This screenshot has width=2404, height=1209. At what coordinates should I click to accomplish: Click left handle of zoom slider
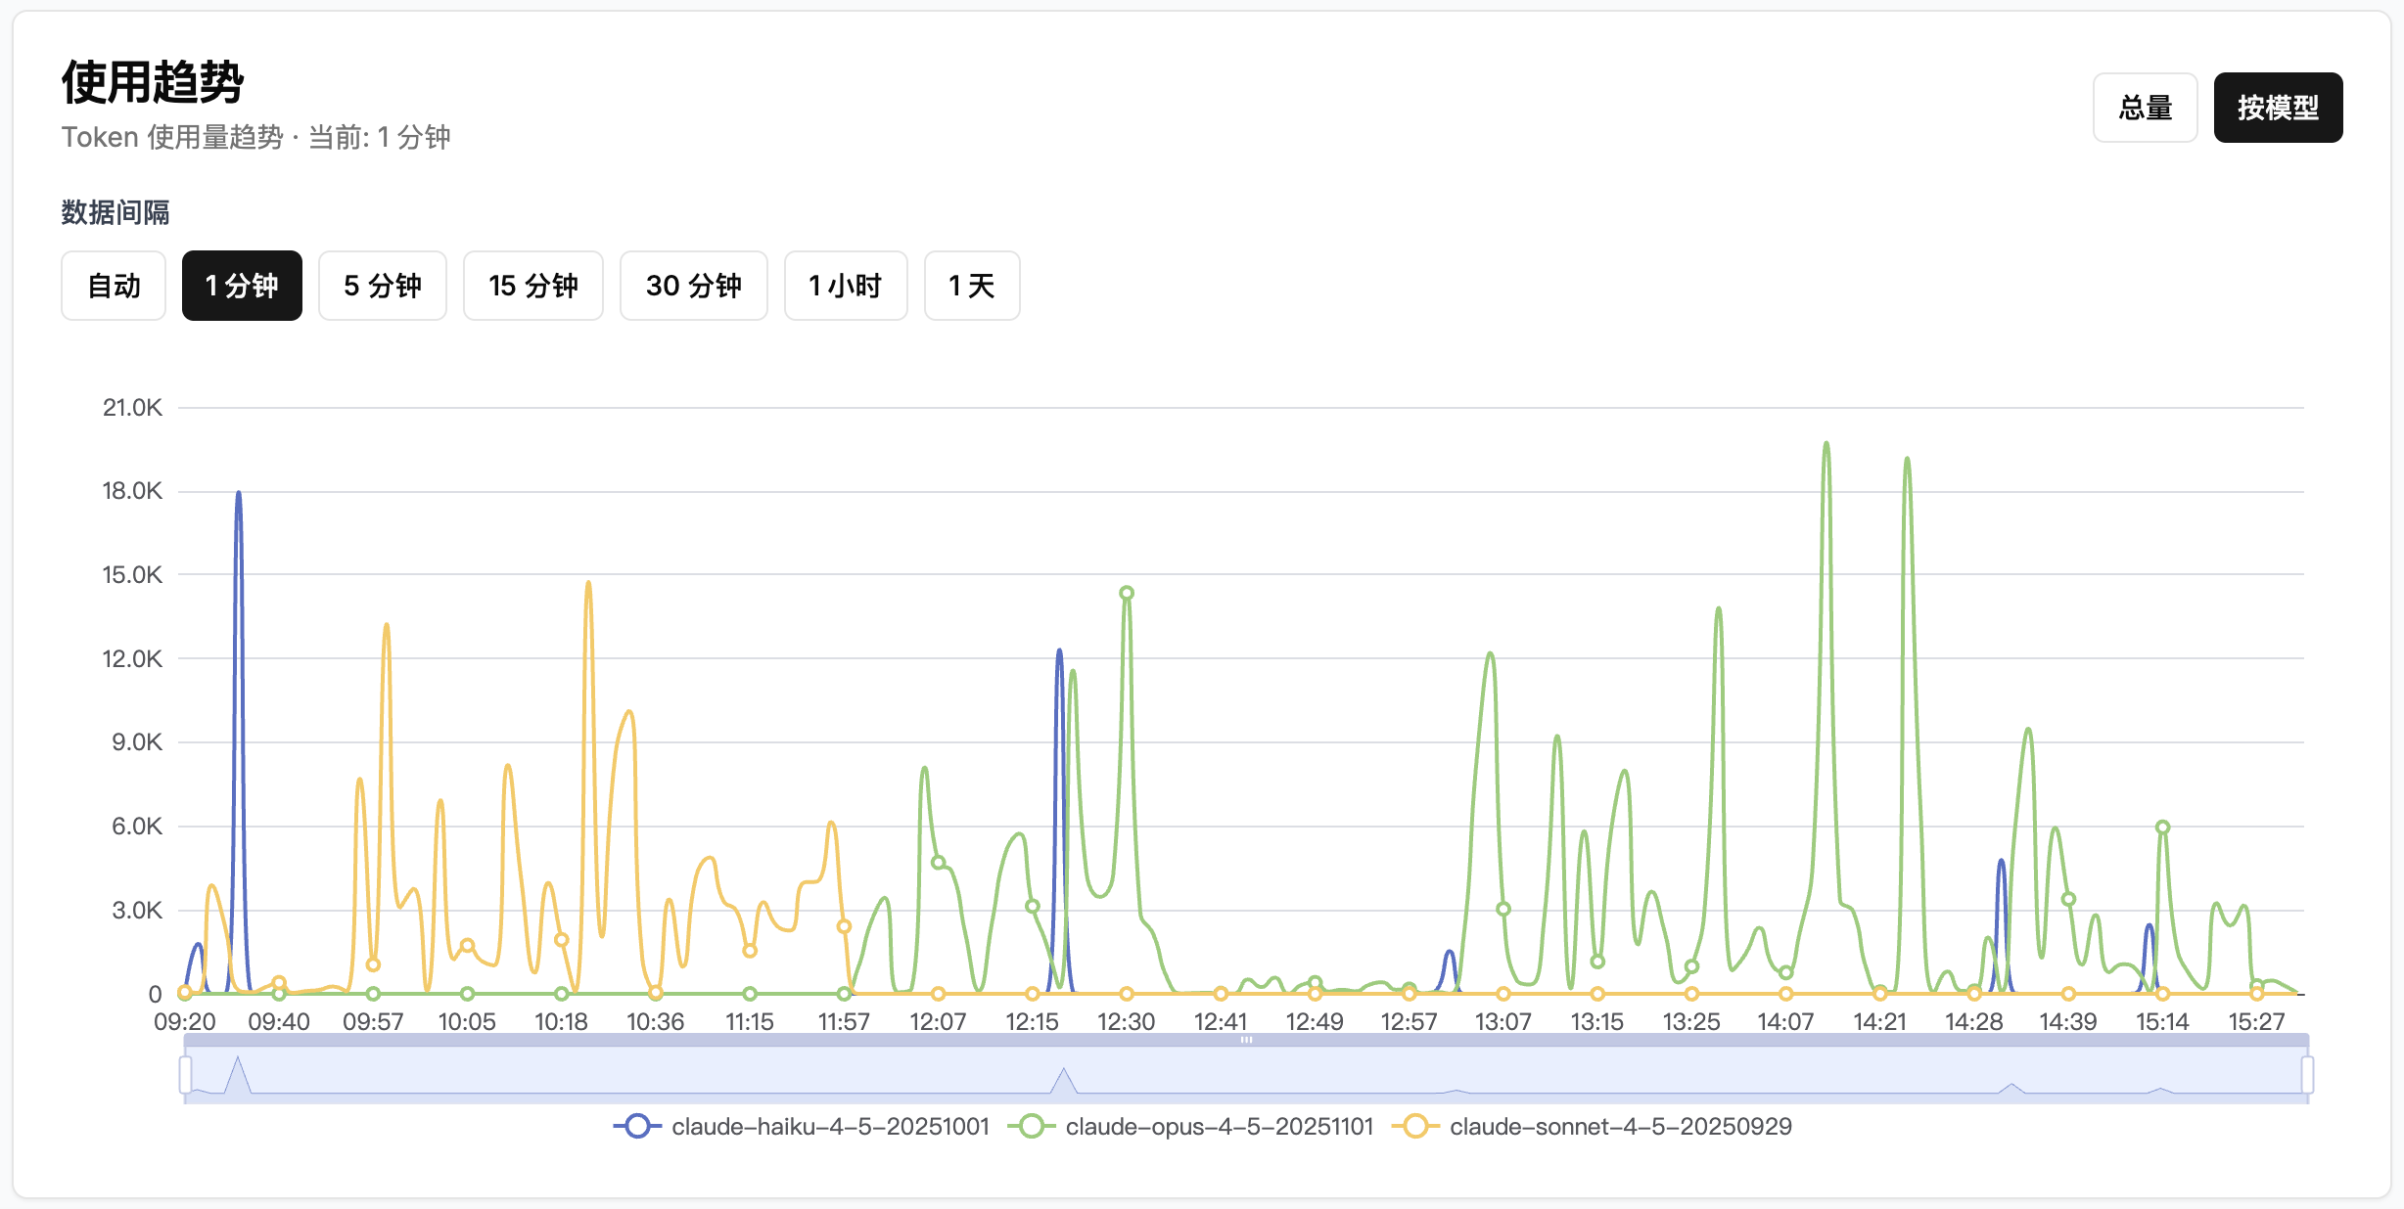(x=185, y=1074)
